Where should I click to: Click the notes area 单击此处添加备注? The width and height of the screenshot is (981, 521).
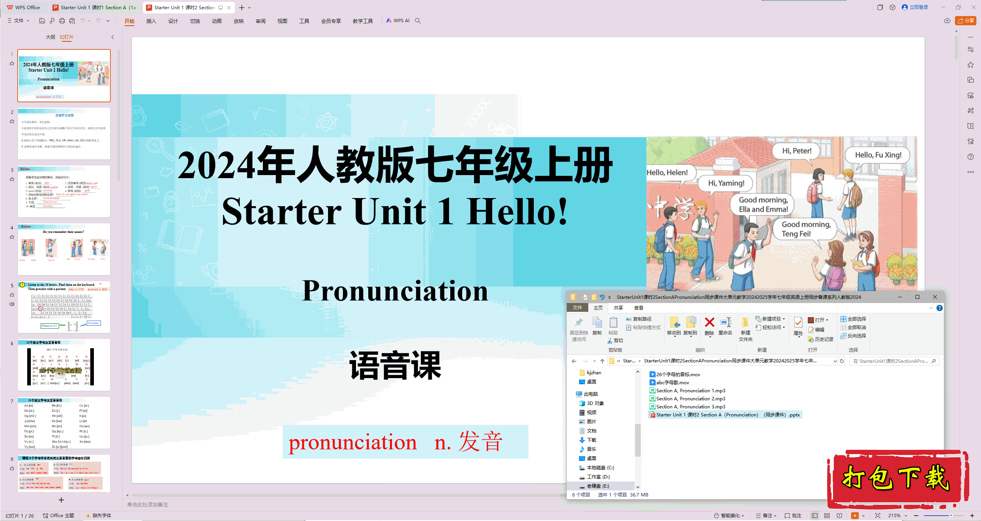pos(148,505)
